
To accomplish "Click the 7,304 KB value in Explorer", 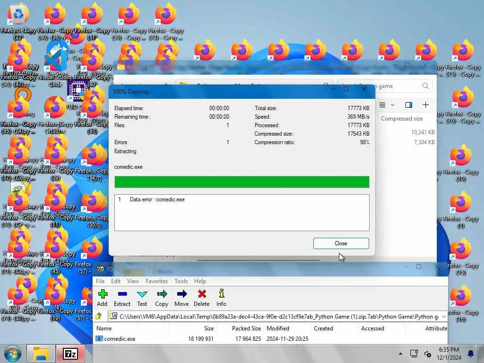I will click(x=424, y=142).
